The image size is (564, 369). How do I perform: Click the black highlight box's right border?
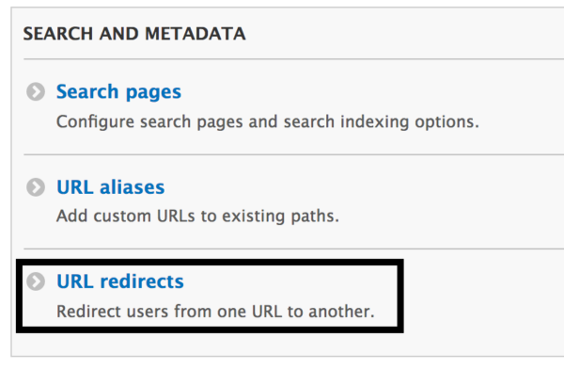point(400,296)
